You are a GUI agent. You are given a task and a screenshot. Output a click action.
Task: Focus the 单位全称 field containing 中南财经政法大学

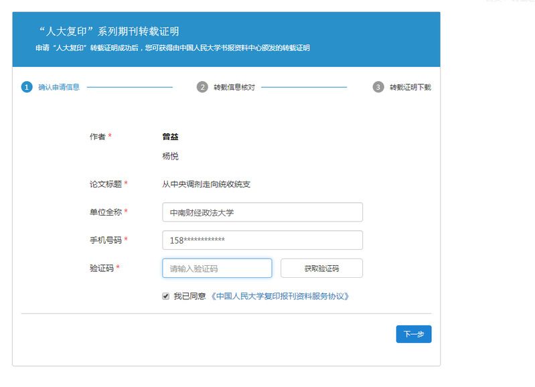262,212
